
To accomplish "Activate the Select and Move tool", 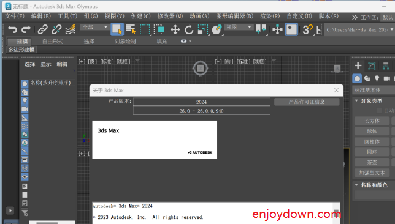I will coord(175,29).
